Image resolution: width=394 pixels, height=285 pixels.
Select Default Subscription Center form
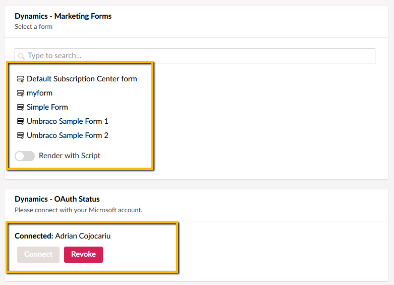click(x=82, y=79)
